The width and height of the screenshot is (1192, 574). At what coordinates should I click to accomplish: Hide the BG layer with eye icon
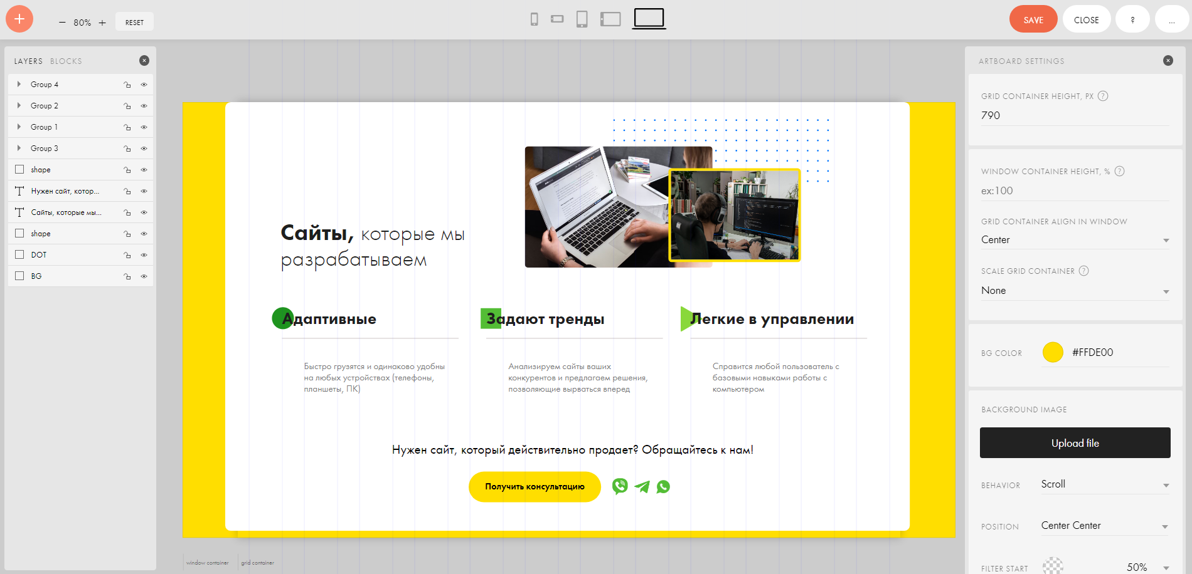(144, 276)
